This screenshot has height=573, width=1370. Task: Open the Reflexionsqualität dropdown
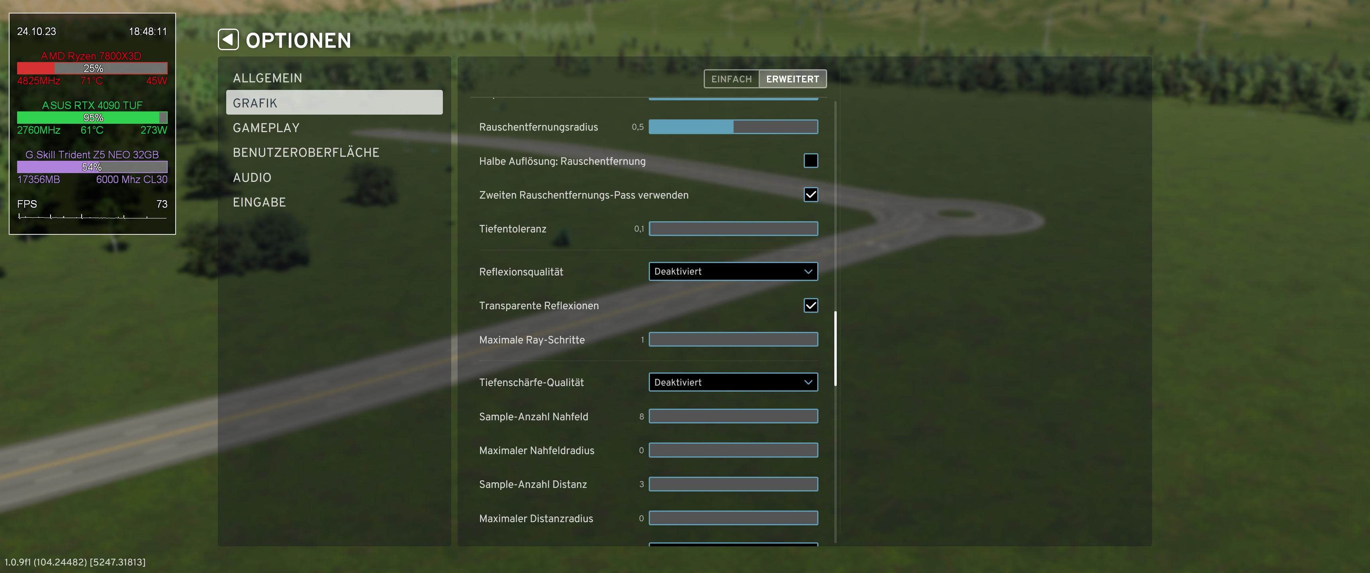pyautogui.click(x=734, y=271)
